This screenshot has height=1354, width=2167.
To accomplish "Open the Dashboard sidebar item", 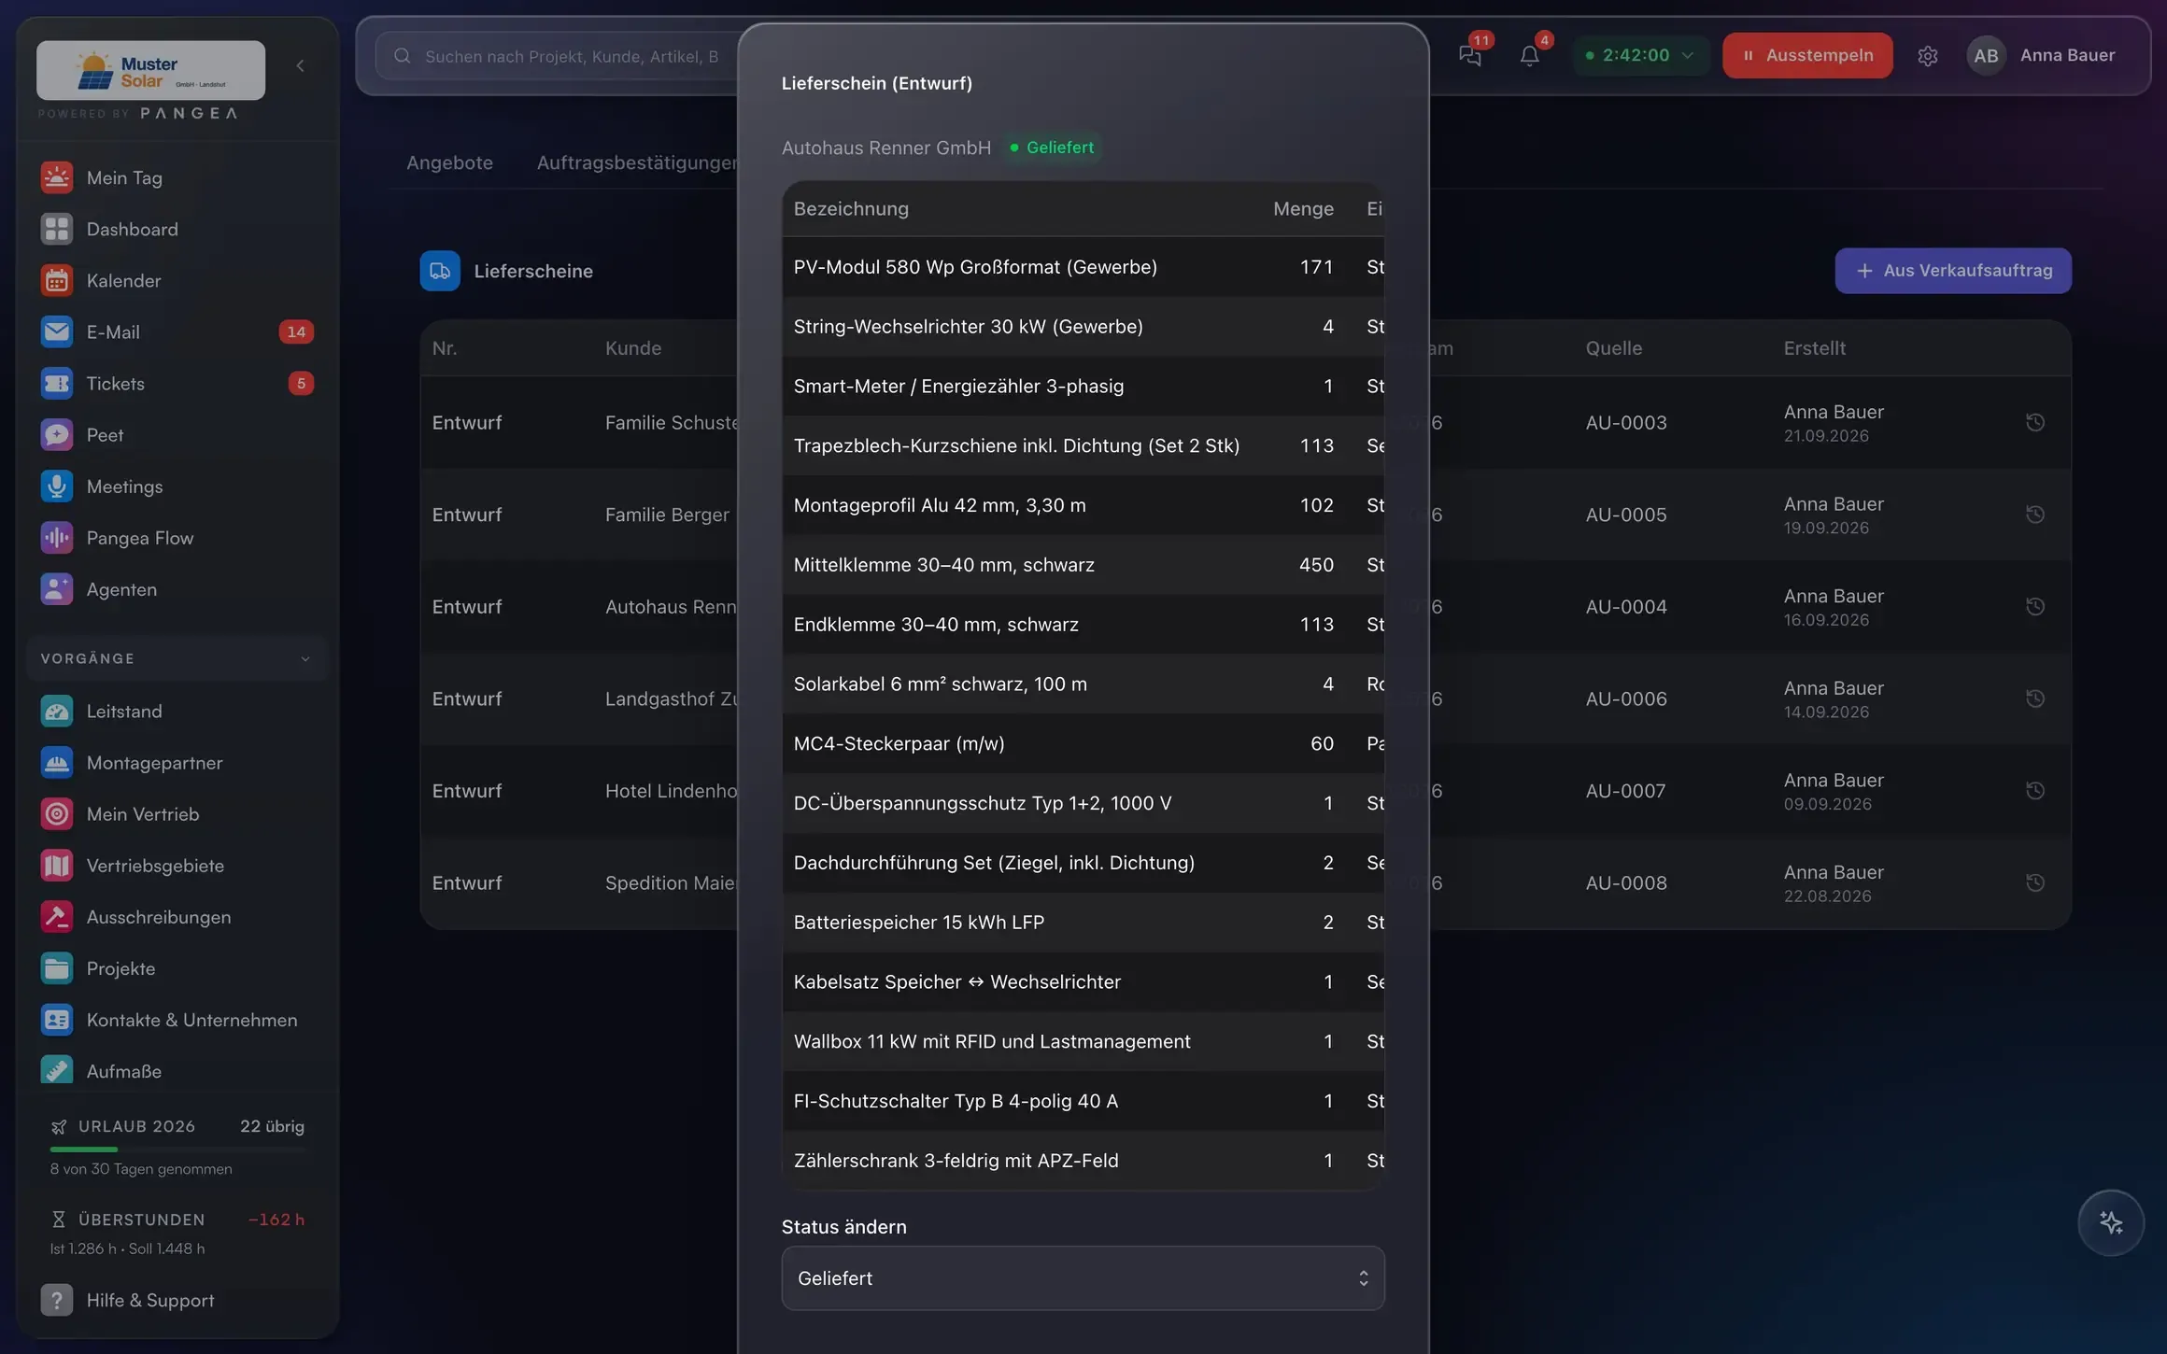I will (177, 229).
